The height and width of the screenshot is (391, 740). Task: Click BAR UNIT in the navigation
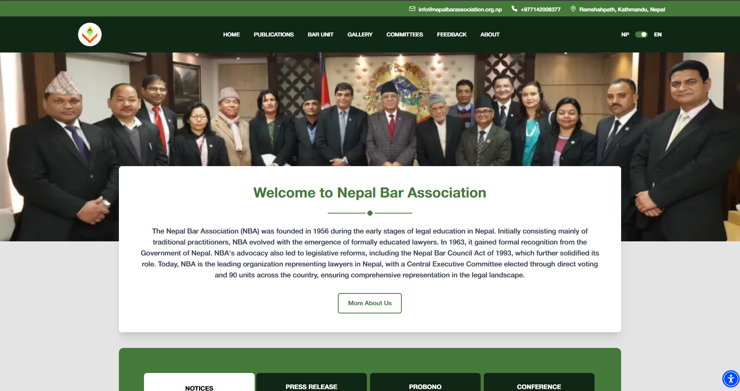coord(321,34)
